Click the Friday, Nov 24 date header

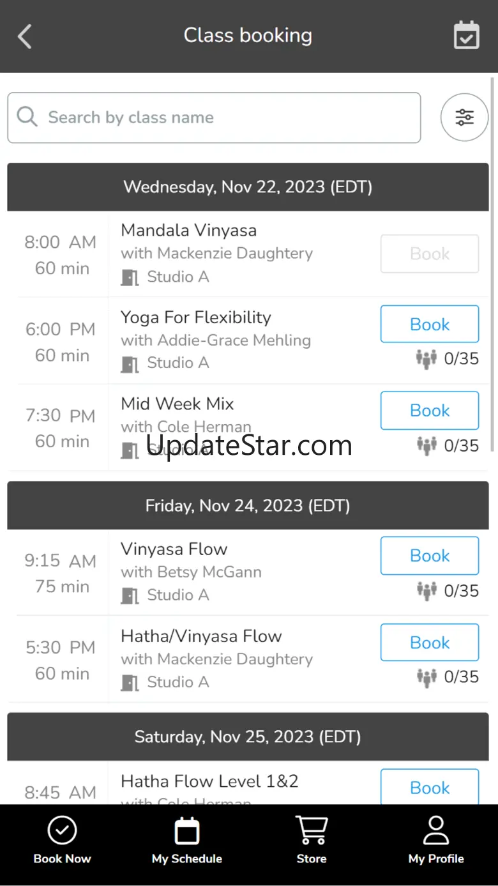coord(248,505)
